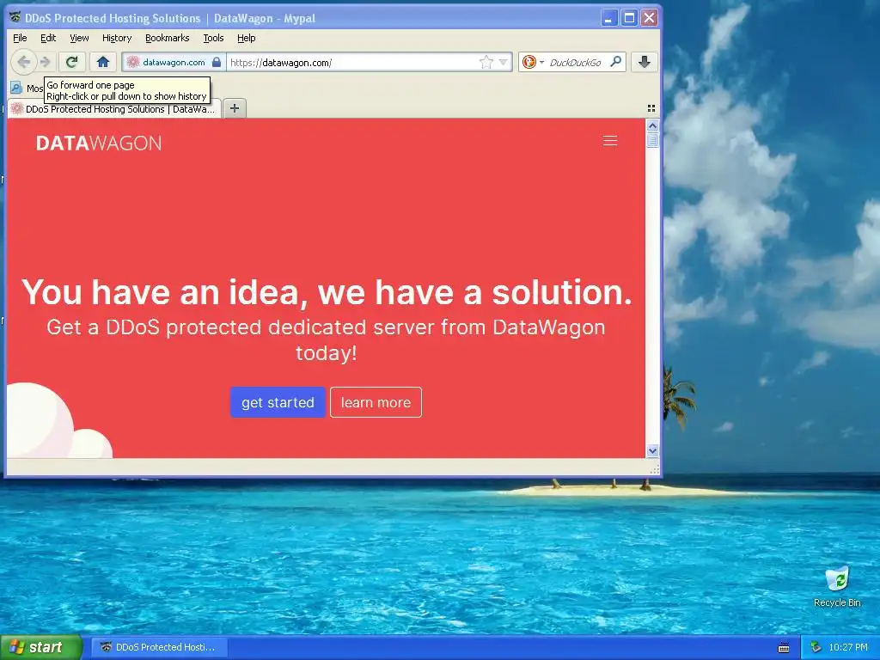Open a new tab

click(x=235, y=107)
